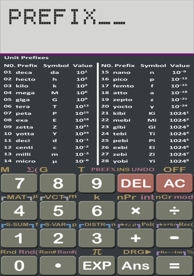Tap the minus key
Screen dimensions: 194x276
click(x=175, y=238)
